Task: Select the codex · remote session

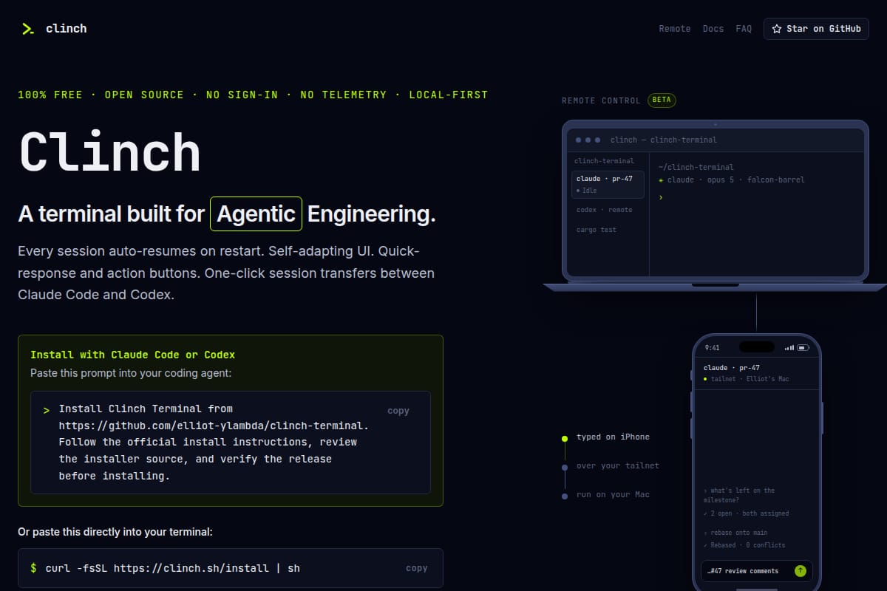Action: coord(605,210)
